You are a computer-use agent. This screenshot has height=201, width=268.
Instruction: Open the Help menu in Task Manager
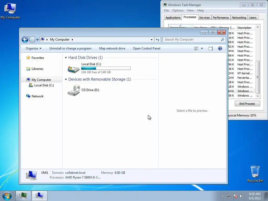pyautogui.click(x=200, y=10)
